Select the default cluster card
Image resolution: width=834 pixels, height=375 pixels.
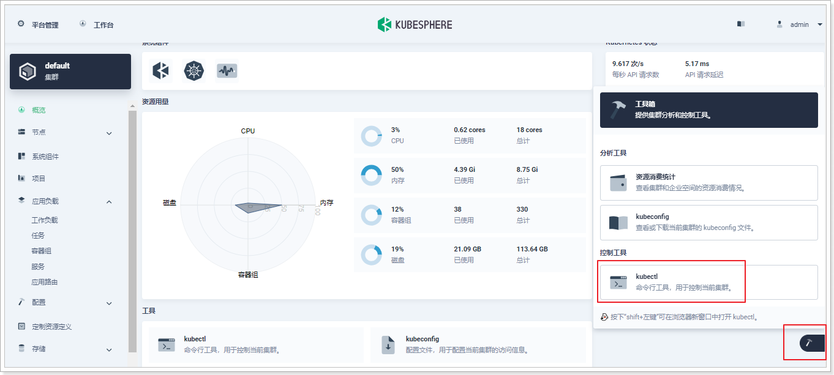click(70, 72)
